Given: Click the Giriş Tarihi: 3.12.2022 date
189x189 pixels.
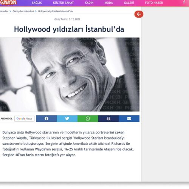Looking at the screenshot, I should [67, 19].
